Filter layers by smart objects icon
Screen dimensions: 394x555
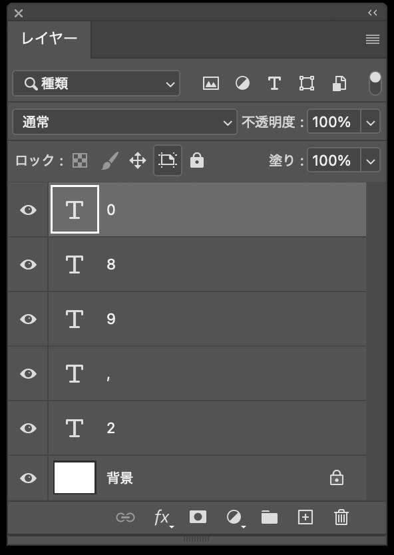(x=339, y=83)
